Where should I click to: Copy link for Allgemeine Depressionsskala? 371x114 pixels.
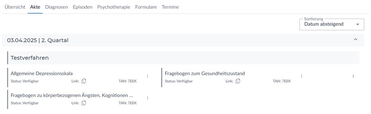coord(84,81)
